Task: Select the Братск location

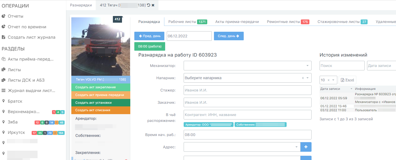Action: point(15,101)
